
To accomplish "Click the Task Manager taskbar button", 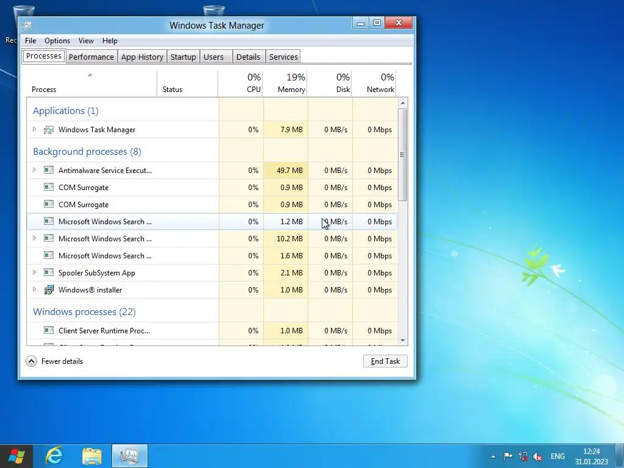I will 130,456.
